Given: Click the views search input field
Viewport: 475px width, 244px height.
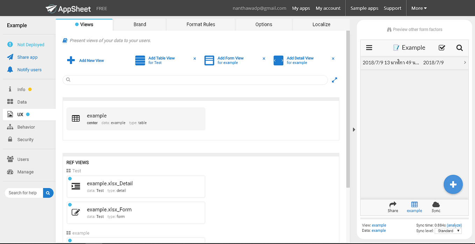Looking at the screenshot, I should pyautogui.click(x=195, y=80).
